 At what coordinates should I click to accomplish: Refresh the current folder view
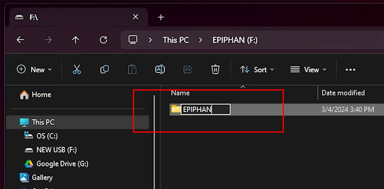click(x=103, y=40)
